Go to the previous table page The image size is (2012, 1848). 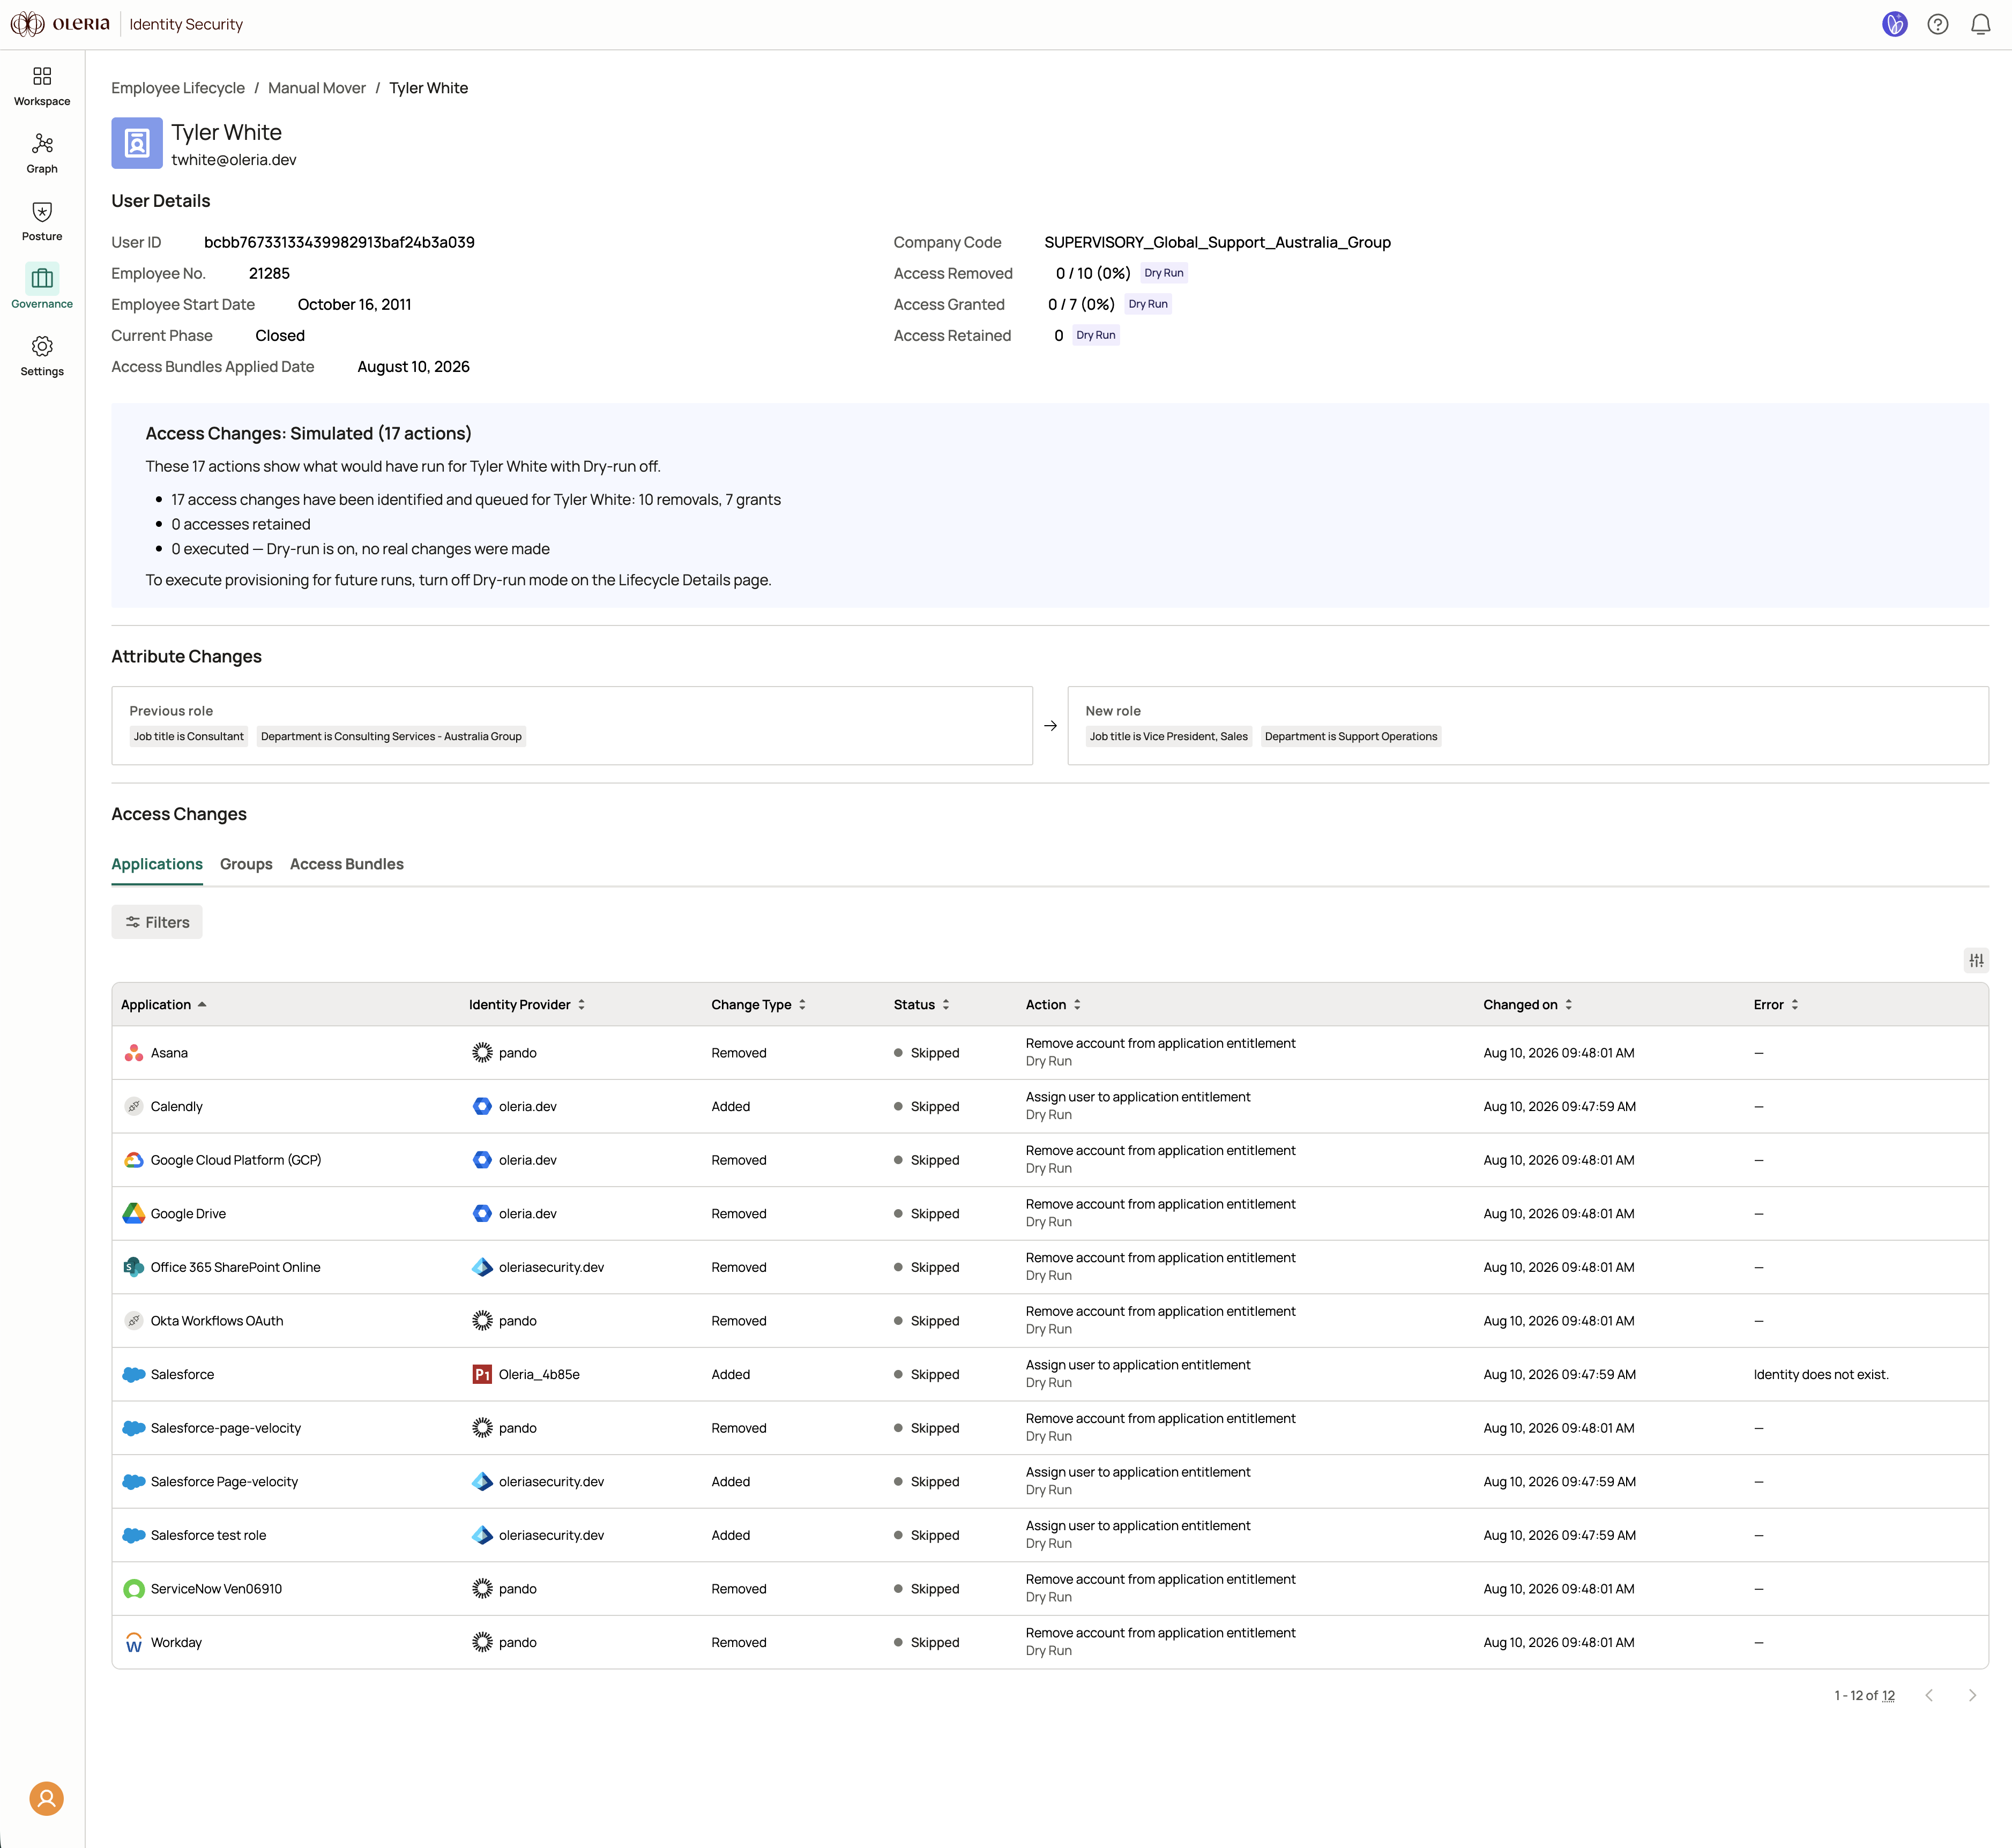tap(1929, 1695)
